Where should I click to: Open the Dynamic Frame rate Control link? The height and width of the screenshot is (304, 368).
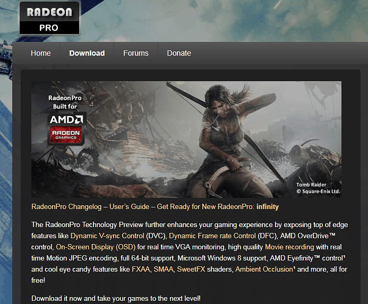[x=212, y=236]
